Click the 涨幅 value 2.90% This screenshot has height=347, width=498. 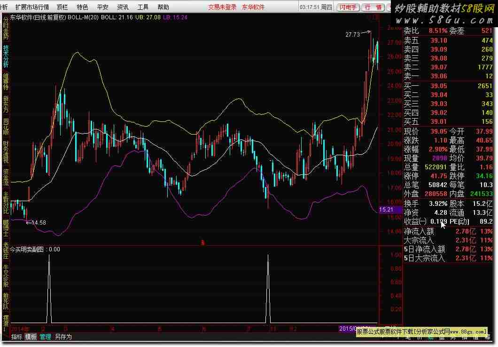[x=438, y=149]
